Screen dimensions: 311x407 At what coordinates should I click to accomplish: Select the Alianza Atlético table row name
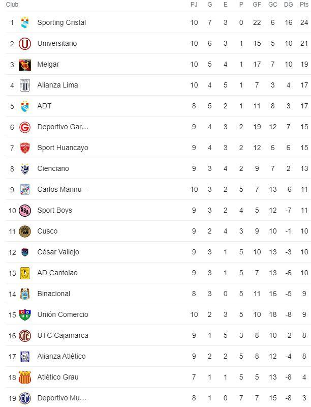(61, 356)
